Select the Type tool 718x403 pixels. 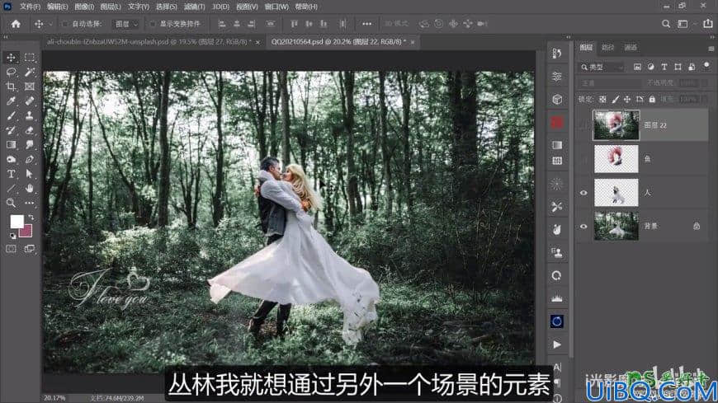pyautogui.click(x=12, y=174)
